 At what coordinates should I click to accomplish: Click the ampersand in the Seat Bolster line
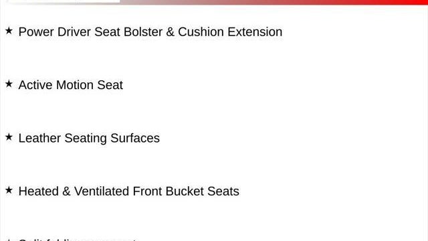coord(170,32)
